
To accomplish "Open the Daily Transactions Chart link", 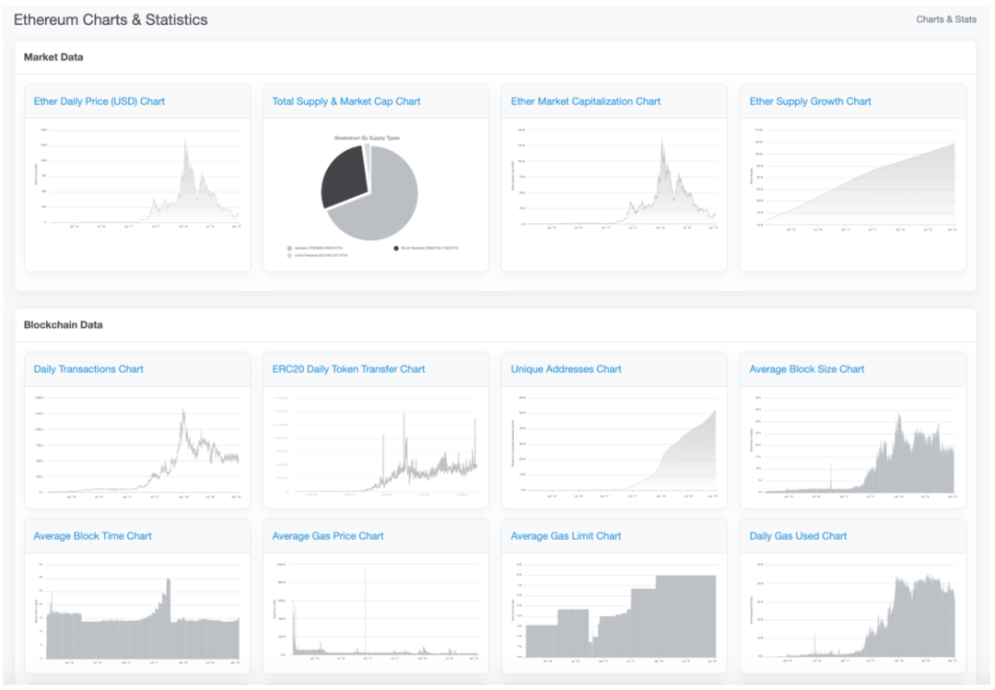I will point(88,369).
